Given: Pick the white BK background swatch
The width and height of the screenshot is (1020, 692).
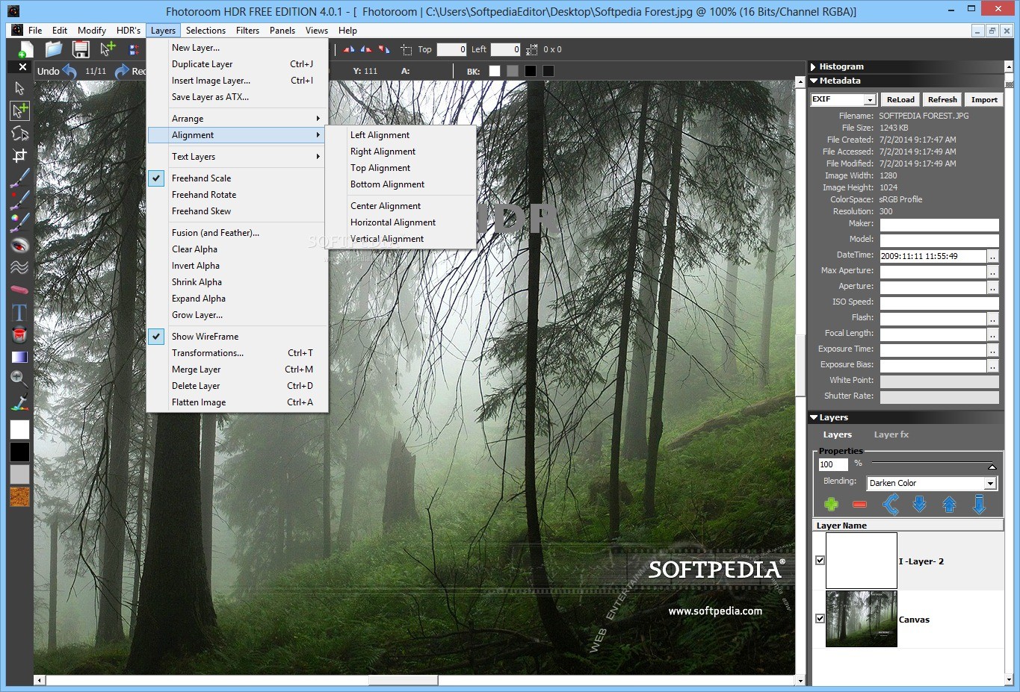Looking at the screenshot, I should click(495, 71).
